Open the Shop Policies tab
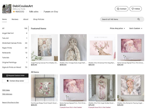This screenshot has height=112, width=150. (x=39, y=19)
